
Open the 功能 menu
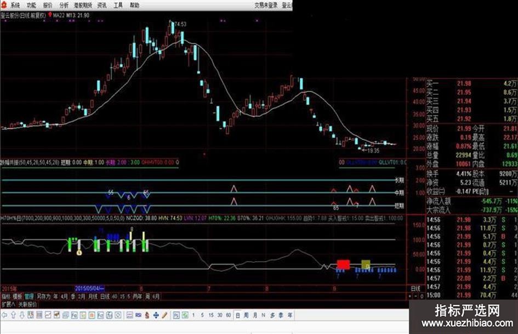[x=31, y=5]
